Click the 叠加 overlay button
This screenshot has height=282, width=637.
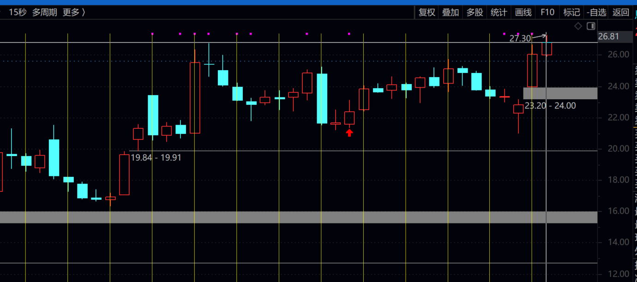[451, 12]
